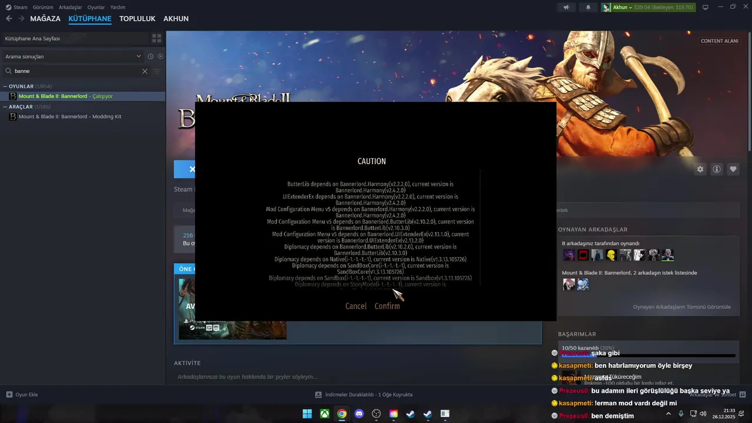Open Discord from the taskbar
Screen dimensions: 752x423
(x=359, y=414)
